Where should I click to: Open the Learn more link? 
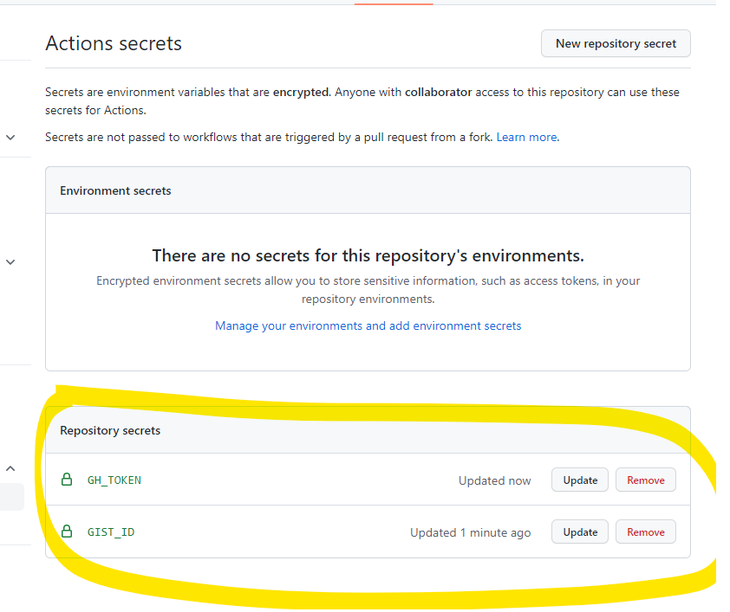(x=526, y=137)
